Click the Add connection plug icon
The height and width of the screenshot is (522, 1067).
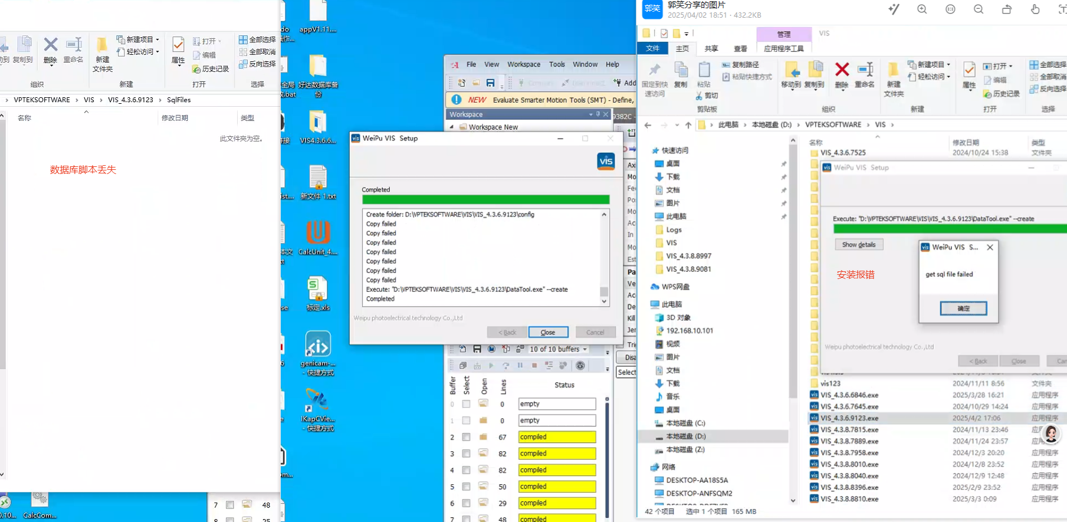point(618,83)
